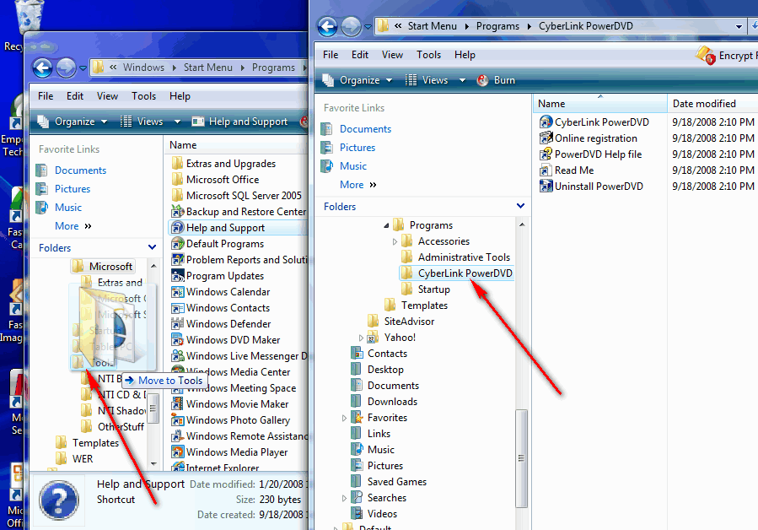Select the Windows Calendar icon

[177, 292]
